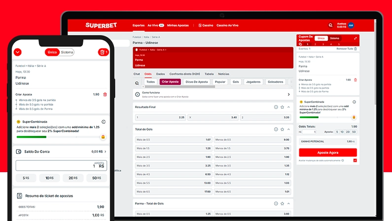Favorite Parma - Total de Gols star
Screen dimensions: 392x221
coord(282,204)
